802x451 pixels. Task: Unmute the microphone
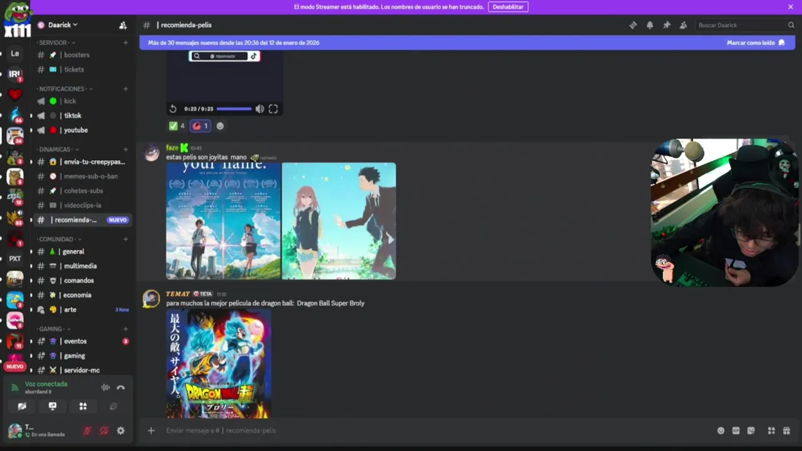(x=87, y=431)
